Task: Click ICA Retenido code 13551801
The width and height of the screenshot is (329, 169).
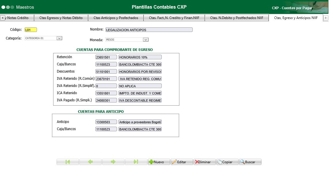Action: click(106, 93)
